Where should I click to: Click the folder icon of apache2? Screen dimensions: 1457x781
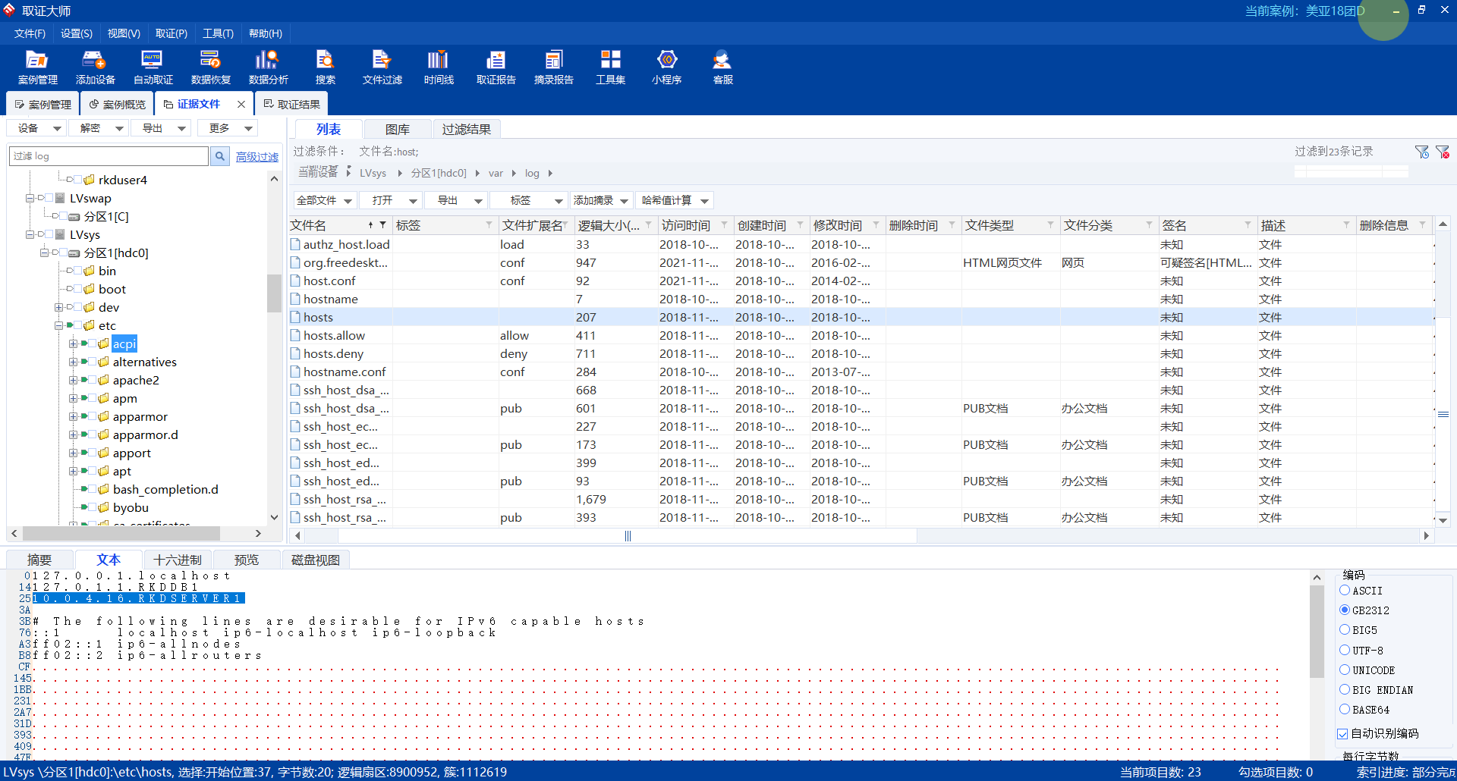(104, 380)
